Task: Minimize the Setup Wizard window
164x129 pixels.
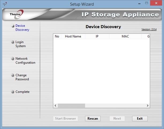Action: [139, 3]
